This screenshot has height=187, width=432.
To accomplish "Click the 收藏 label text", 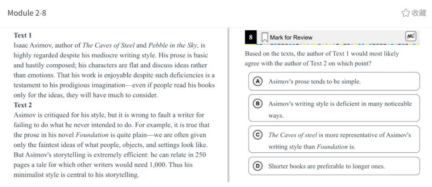I will click(x=419, y=13).
